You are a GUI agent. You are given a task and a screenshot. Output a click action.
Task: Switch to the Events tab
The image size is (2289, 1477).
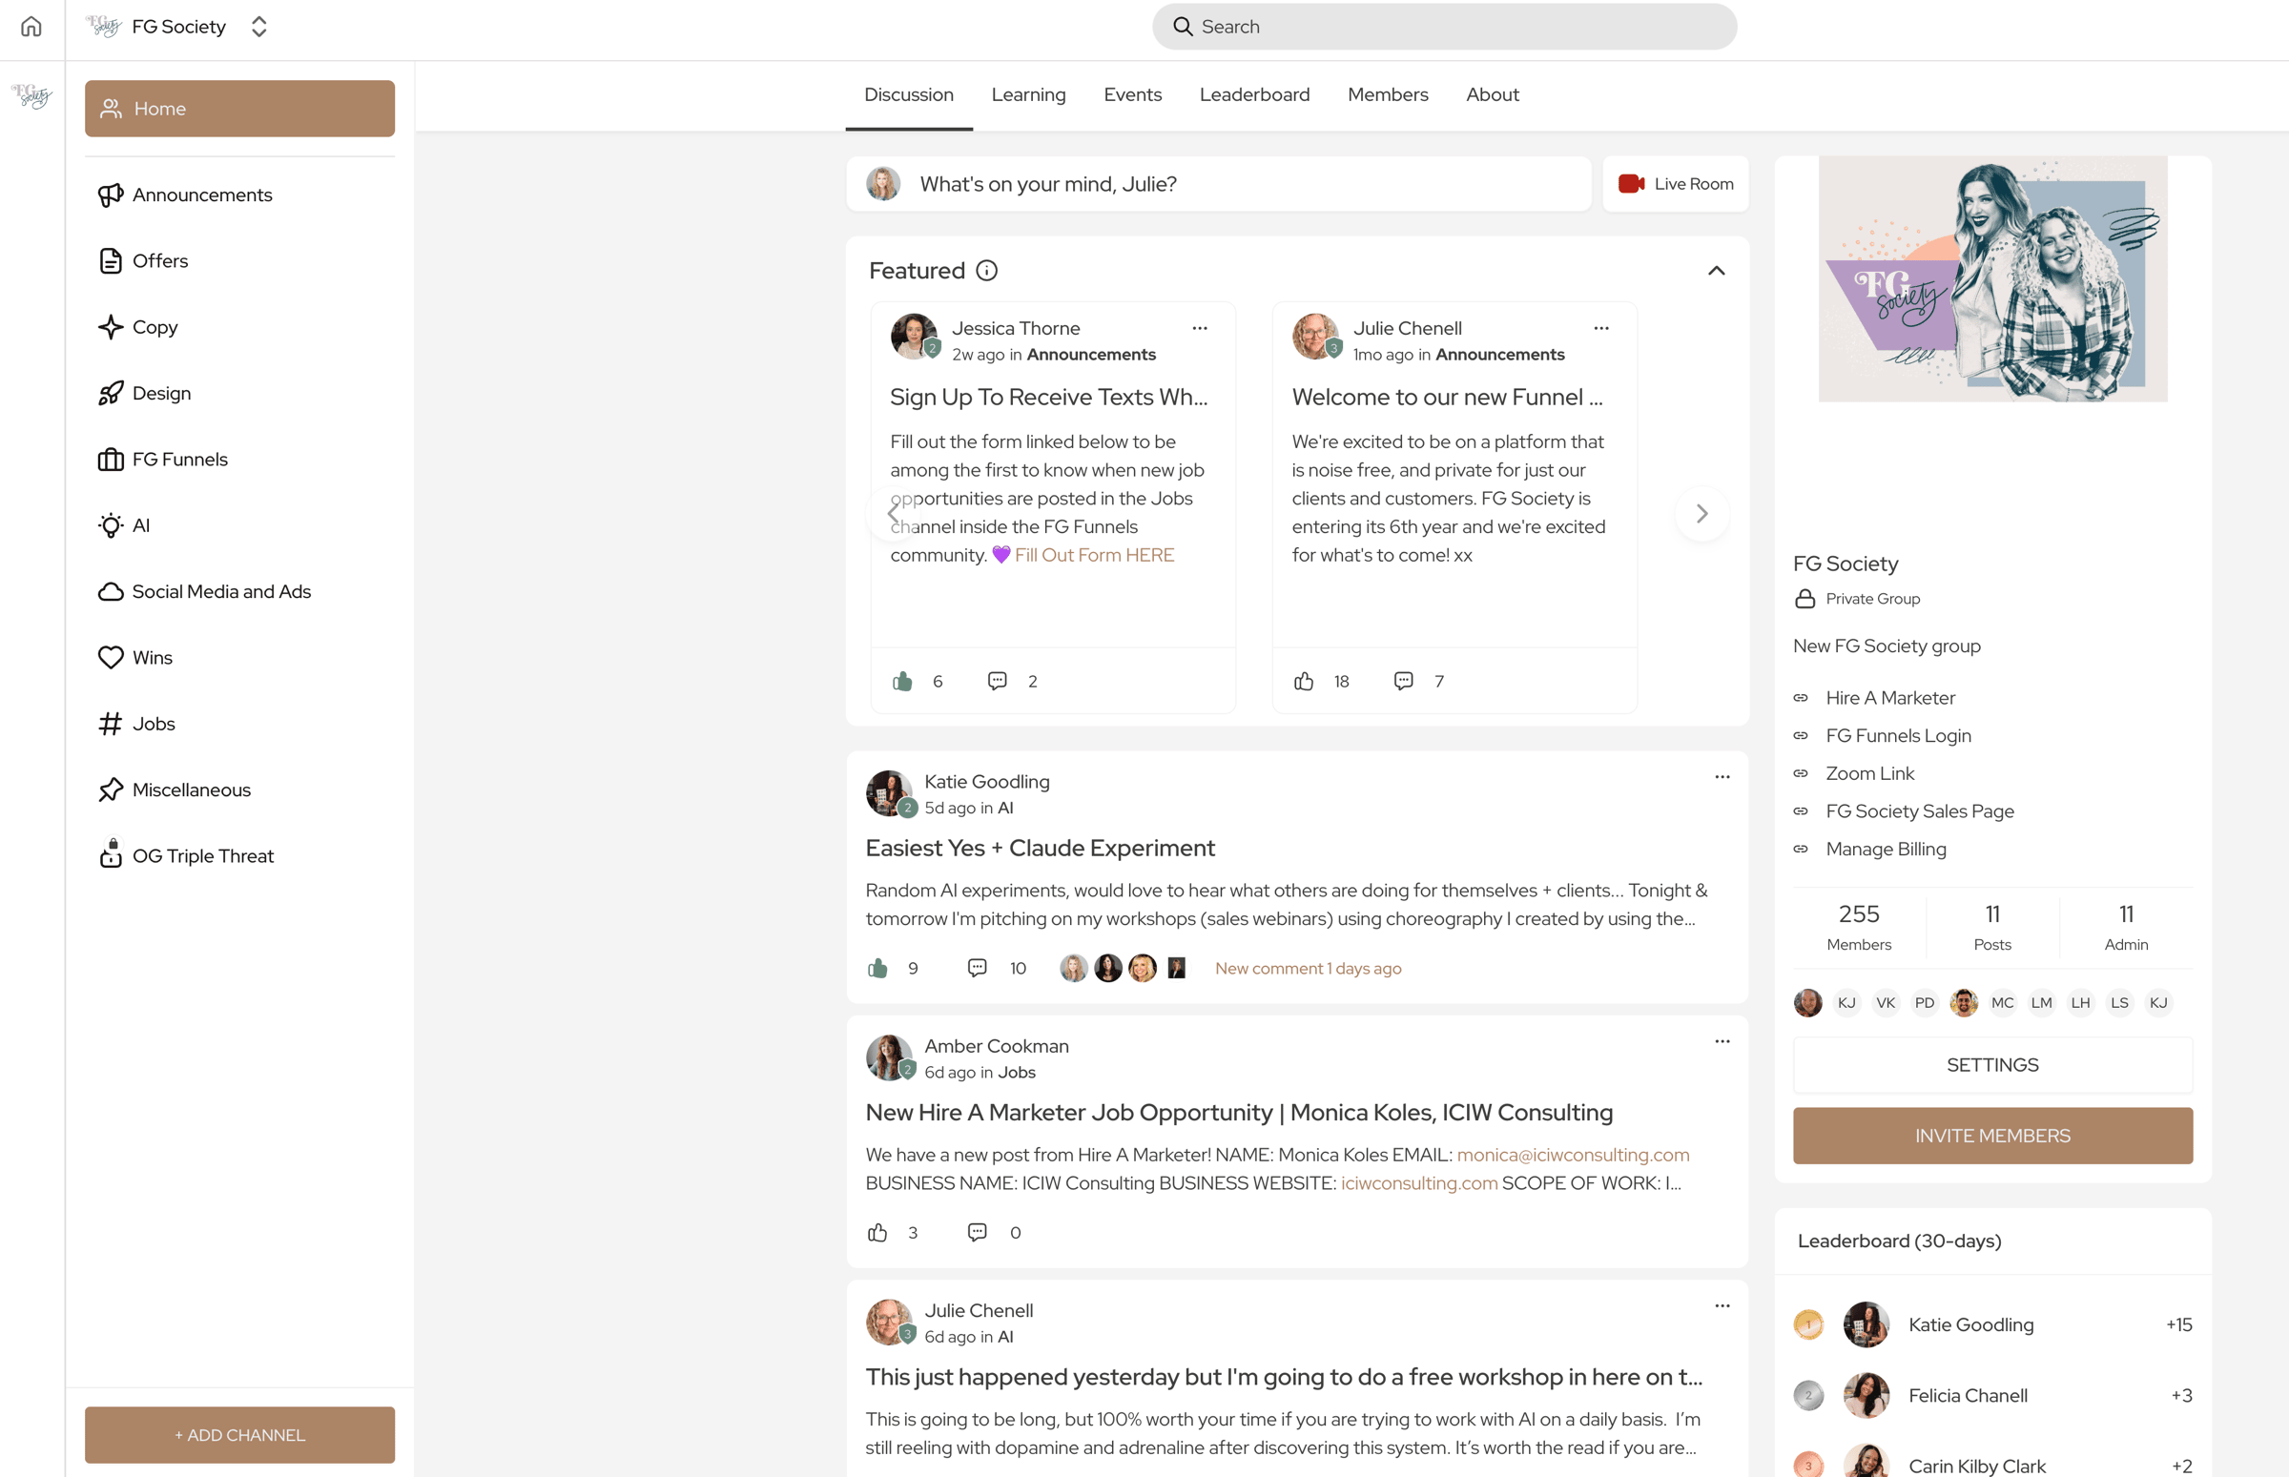(x=1132, y=95)
